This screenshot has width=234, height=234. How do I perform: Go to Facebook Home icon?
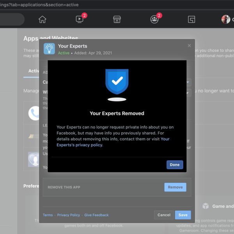(43, 19)
